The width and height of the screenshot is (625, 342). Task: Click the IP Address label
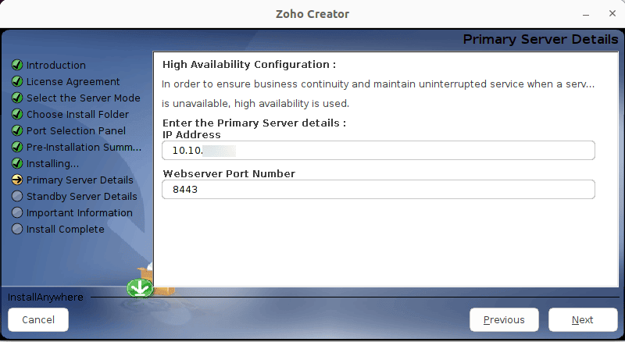click(x=191, y=135)
